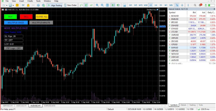Select the AUDUSD row in Market Watch
The image size is (216, 111).
coord(192,60)
